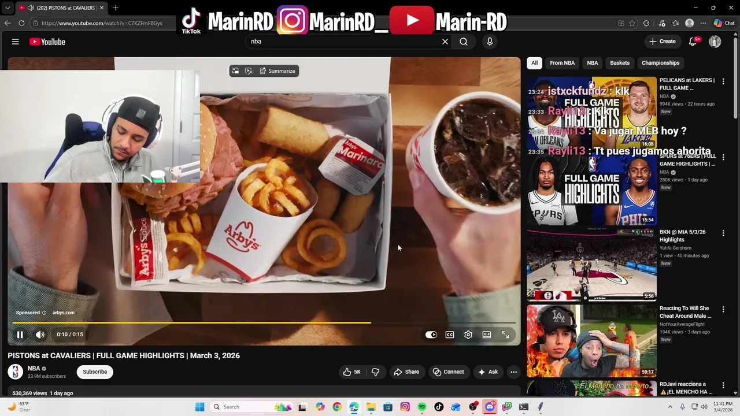Image resolution: width=740 pixels, height=416 pixels.
Task: Mute the PISTONS at CAVALIERS tab audio
Action: click(30, 8)
